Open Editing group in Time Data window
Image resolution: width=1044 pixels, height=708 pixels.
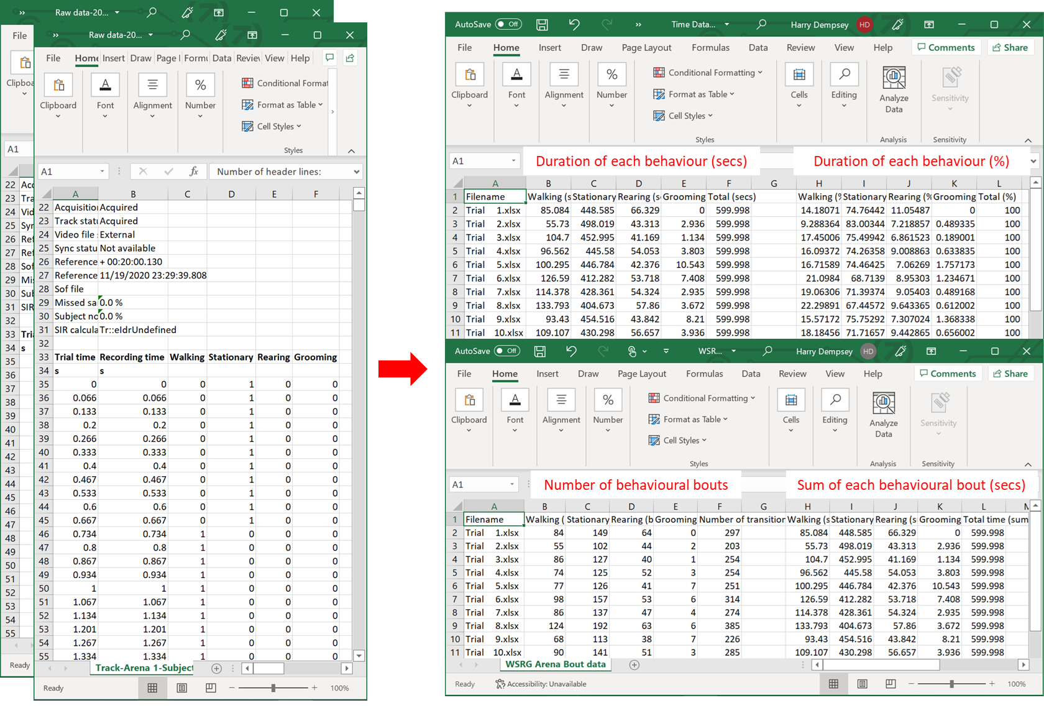(844, 85)
